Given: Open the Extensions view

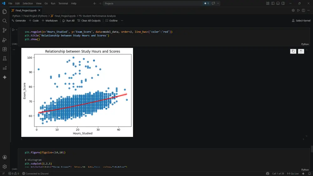Looking at the screenshot, I should point(5,49).
